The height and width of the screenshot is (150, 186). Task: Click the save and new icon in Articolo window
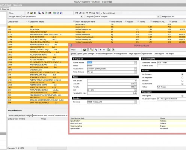tap(88, 50)
